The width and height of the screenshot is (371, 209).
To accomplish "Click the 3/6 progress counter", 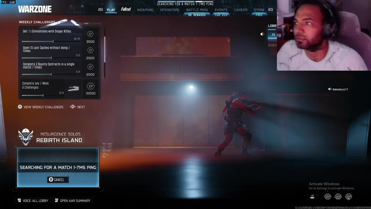I will point(61,93).
